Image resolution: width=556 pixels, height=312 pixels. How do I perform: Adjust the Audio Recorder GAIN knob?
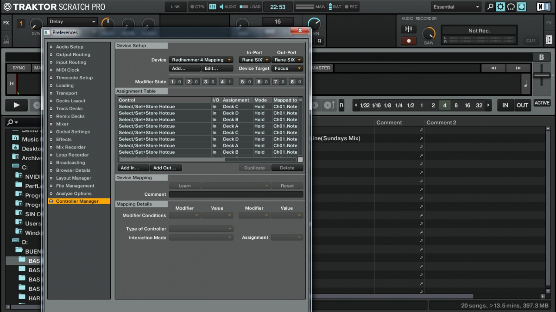tap(429, 33)
